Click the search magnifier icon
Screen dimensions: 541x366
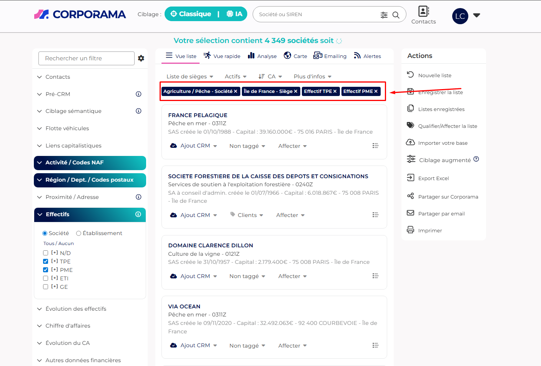tap(396, 15)
